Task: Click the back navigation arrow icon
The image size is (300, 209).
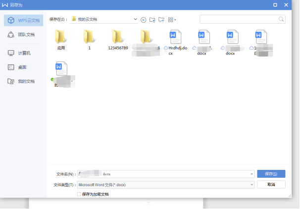Action: click(144, 19)
